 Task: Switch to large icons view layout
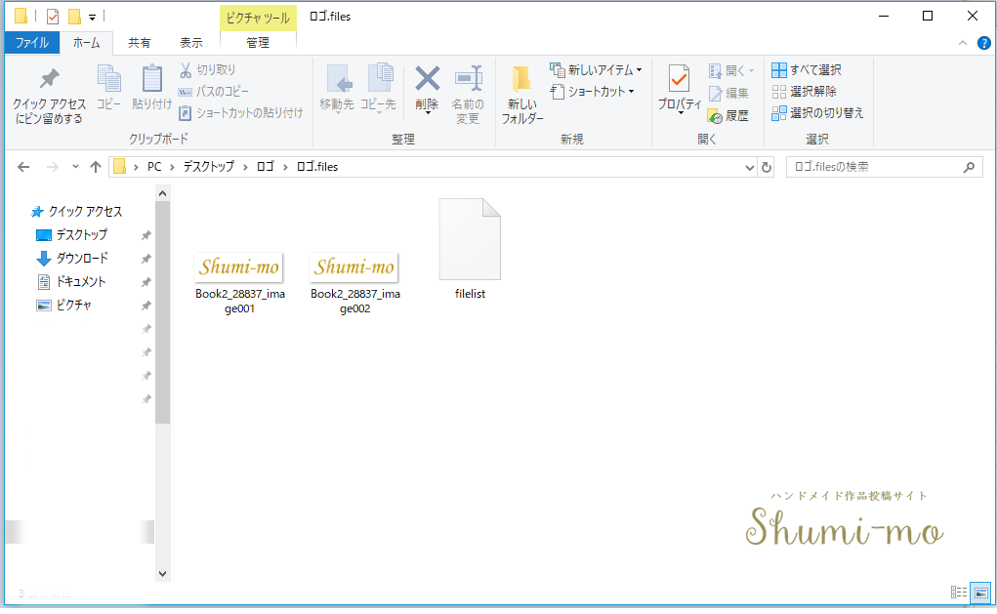[980, 593]
